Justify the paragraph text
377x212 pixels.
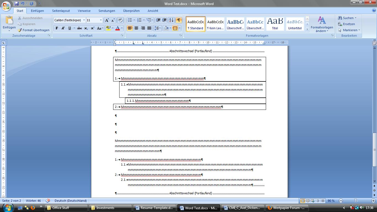(x=149, y=28)
